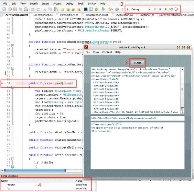The height and width of the screenshot is (192, 194).
Task: Open the Tools menu
Action: point(81,4)
